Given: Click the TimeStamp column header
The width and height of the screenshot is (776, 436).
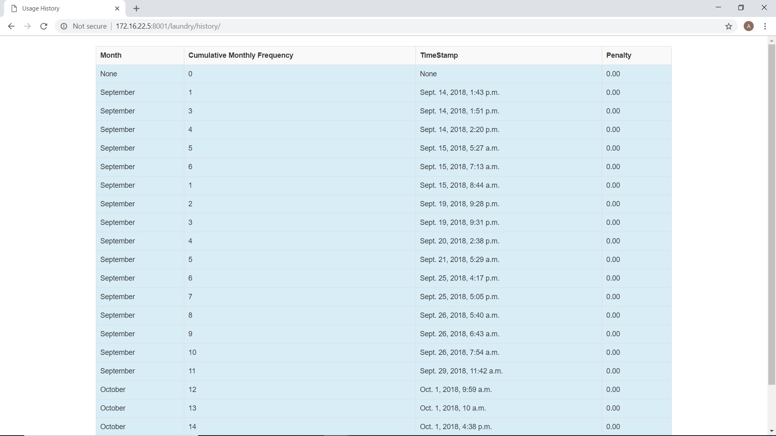Looking at the screenshot, I should (x=439, y=55).
